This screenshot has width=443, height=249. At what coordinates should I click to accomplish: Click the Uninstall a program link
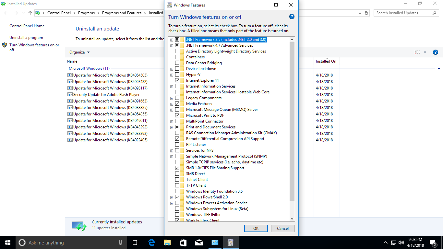pos(26,38)
